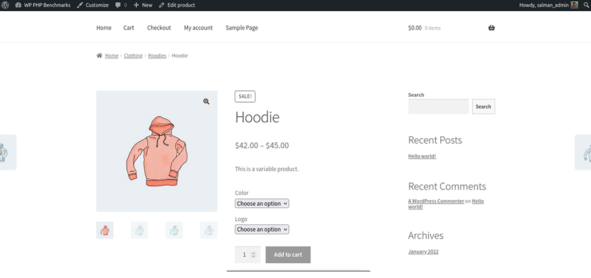Click the Archives heading
This screenshot has height=278, width=591.
(426, 236)
